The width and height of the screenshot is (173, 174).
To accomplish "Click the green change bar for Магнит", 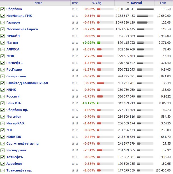I will [99, 43].
